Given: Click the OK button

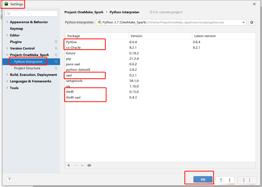Looking at the screenshot, I should (203, 179).
